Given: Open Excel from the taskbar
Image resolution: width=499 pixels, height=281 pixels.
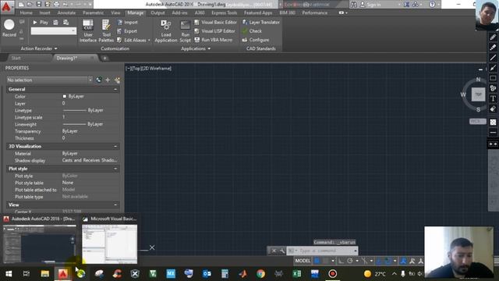Looking at the screenshot, I should coord(296,274).
